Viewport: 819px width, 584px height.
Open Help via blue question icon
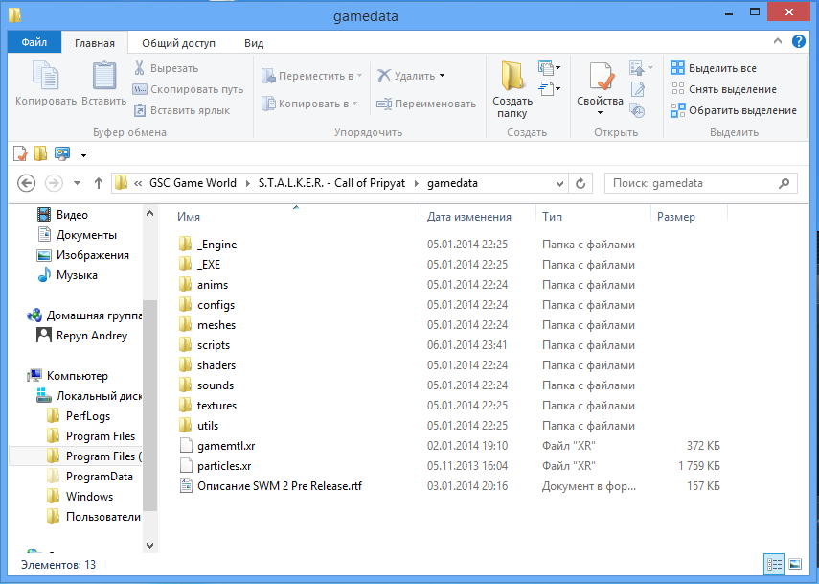pyautogui.click(x=799, y=41)
